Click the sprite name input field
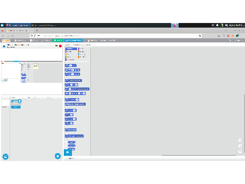Image resolution: width=245 pixels, height=184 pixels. (x=19, y=98)
